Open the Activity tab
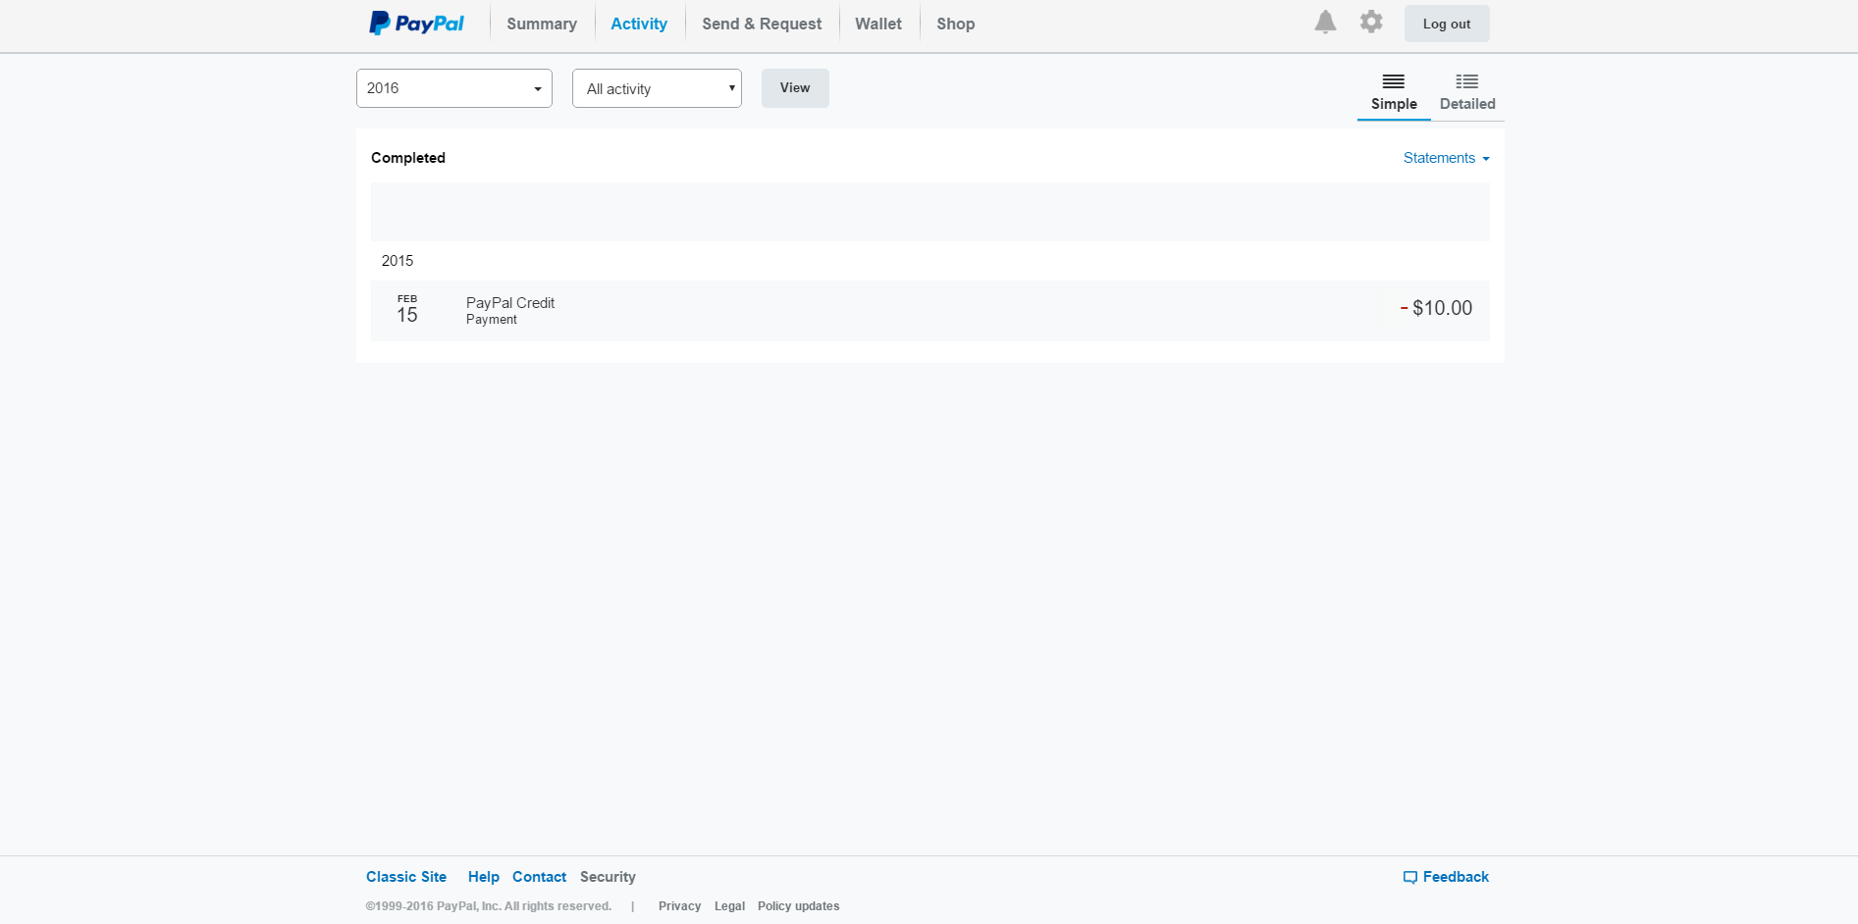Image resolution: width=1858 pixels, height=924 pixels. coord(639,24)
